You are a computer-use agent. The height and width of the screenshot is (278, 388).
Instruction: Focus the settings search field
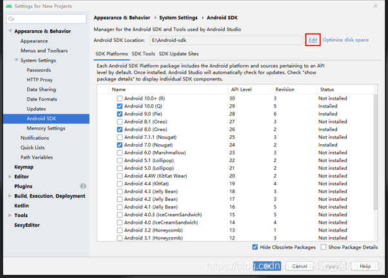[46, 19]
